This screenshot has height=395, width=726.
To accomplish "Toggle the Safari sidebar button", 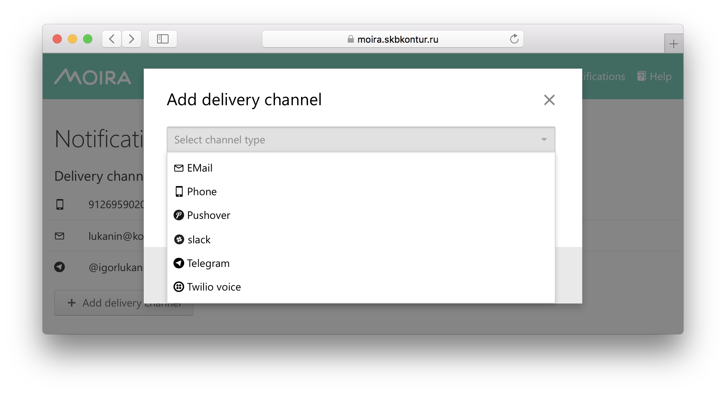I will point(163,39).
